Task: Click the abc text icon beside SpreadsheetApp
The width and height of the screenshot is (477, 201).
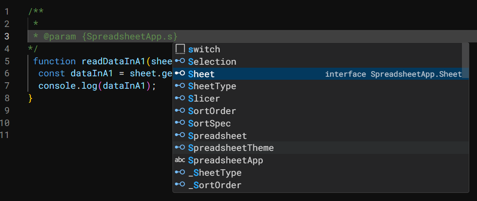Action: [x=180, y=160]
